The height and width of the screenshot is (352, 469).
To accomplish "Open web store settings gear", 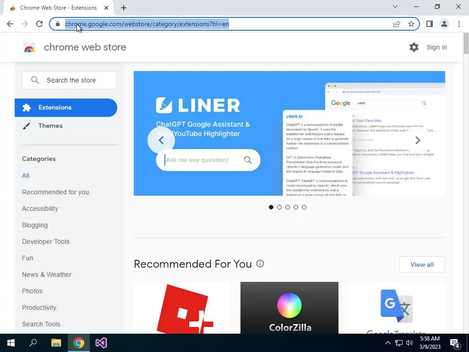I will coord(414,47).
